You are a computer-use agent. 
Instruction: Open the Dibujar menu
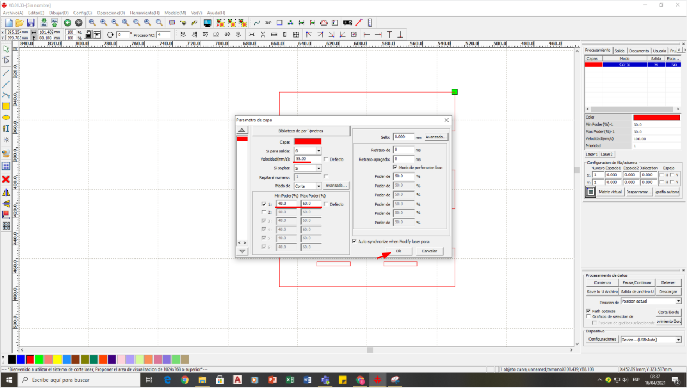pyautogui.click(x=59, y=13)
